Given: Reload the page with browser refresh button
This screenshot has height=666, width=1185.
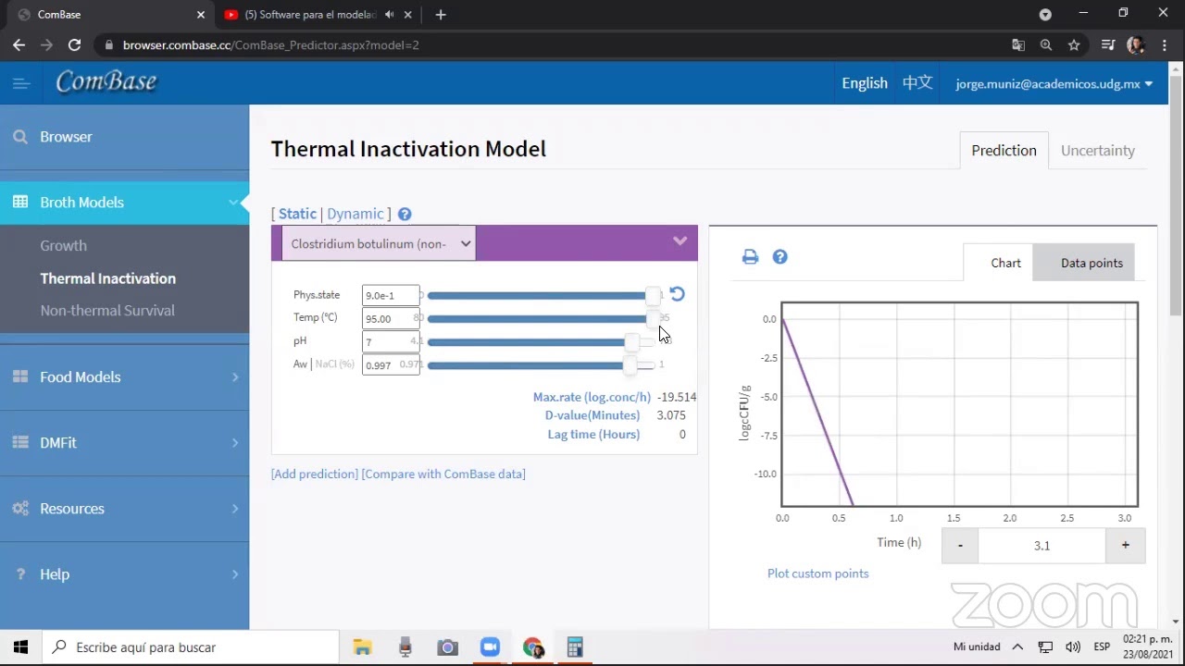Looking at the screenshot, I should tap(74, 44).
